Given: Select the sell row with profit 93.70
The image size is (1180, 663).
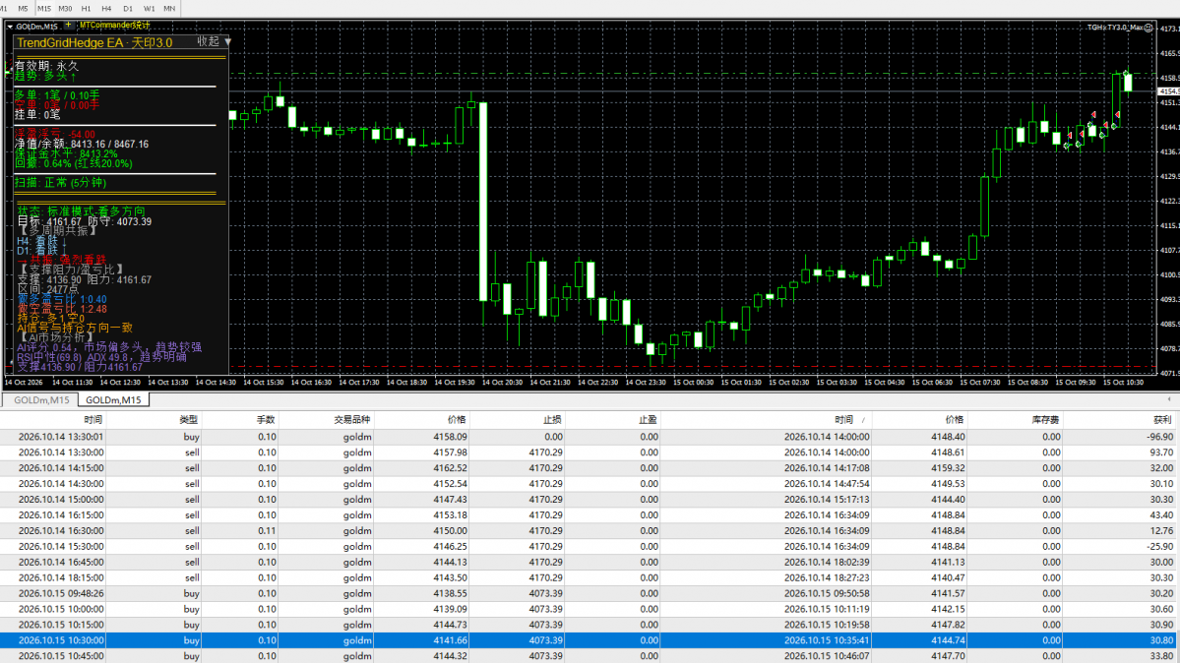Looking at the screenshot, I should tap(590, 452).
